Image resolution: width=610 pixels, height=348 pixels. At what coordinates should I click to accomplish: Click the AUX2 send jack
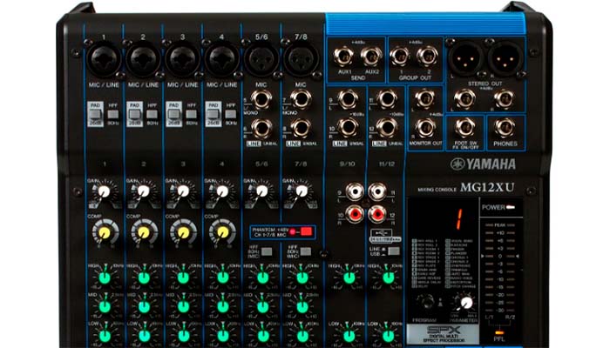pos(371,57)
